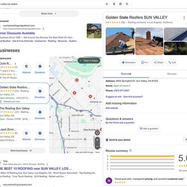Screen dimensions: 187x187
Task: View the sponsored ad house thumbnail
Action: [94, 31]
